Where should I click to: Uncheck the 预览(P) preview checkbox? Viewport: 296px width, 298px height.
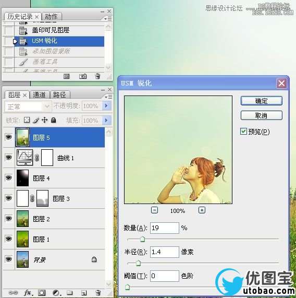click(x=243, y=131)
